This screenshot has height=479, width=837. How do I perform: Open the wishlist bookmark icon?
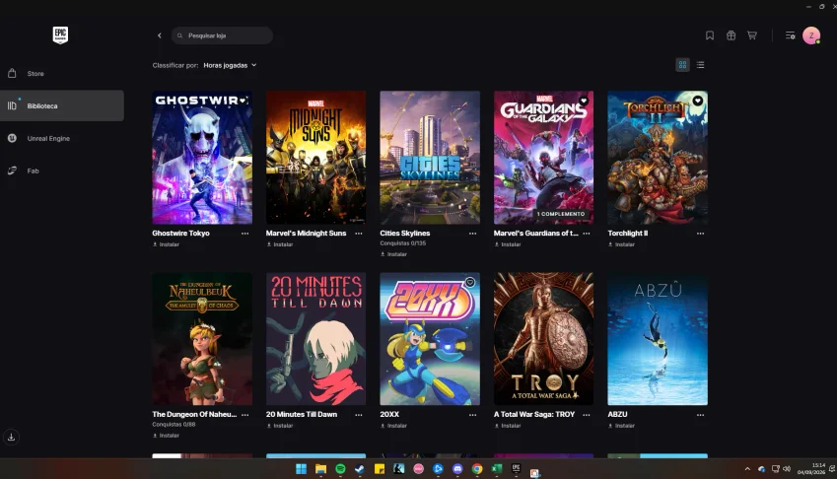pos(710,35)
